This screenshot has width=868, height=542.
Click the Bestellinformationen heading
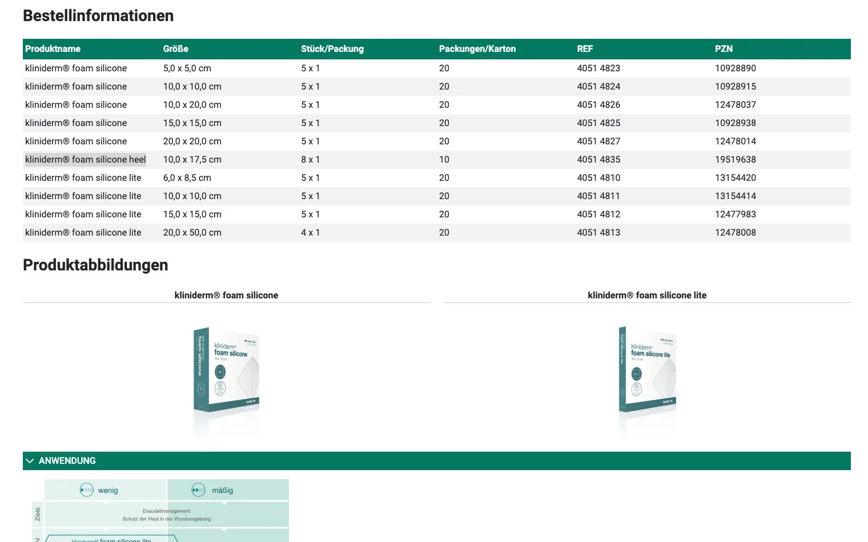pyautogui.click(x=98, y=16)
